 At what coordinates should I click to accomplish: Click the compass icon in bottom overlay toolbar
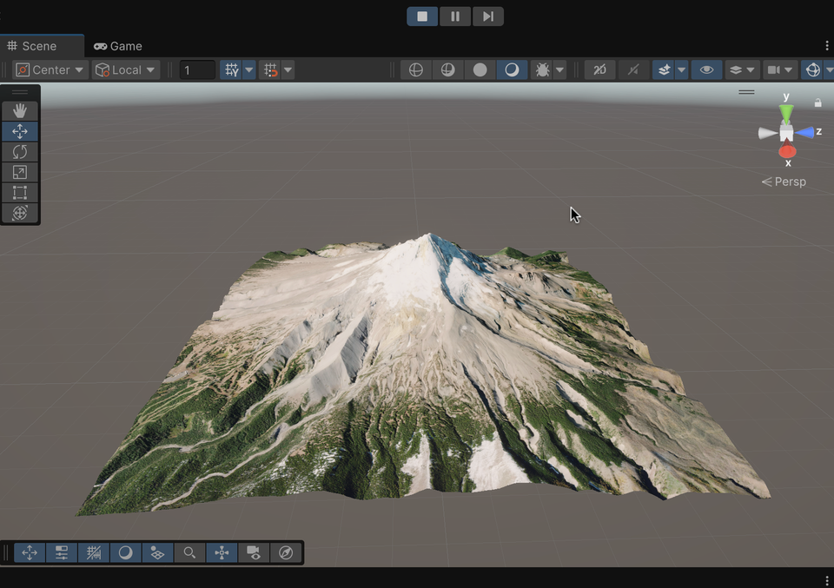click(x=286, y=552)
